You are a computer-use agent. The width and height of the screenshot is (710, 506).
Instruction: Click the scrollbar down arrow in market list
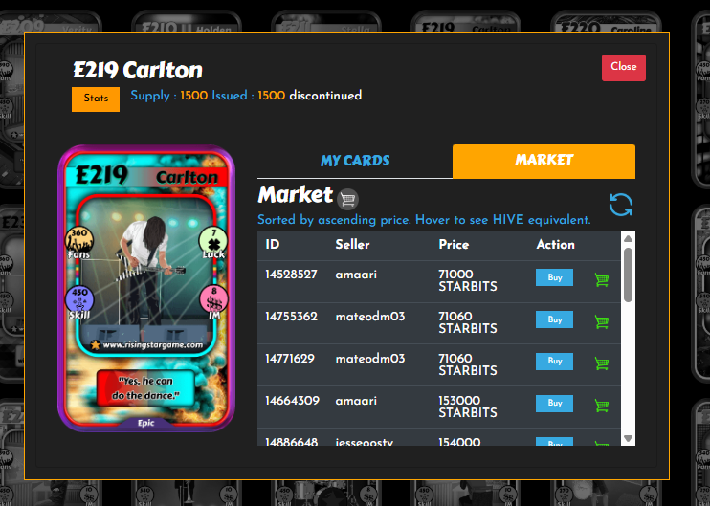(x=628, y=438)
